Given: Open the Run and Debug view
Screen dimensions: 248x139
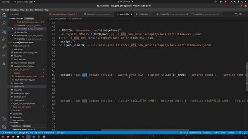Looking at the screenshot, I should (3, 39).
